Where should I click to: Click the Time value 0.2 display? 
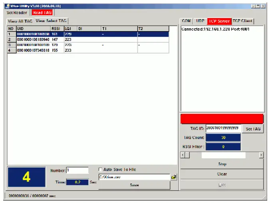point(77,182)
